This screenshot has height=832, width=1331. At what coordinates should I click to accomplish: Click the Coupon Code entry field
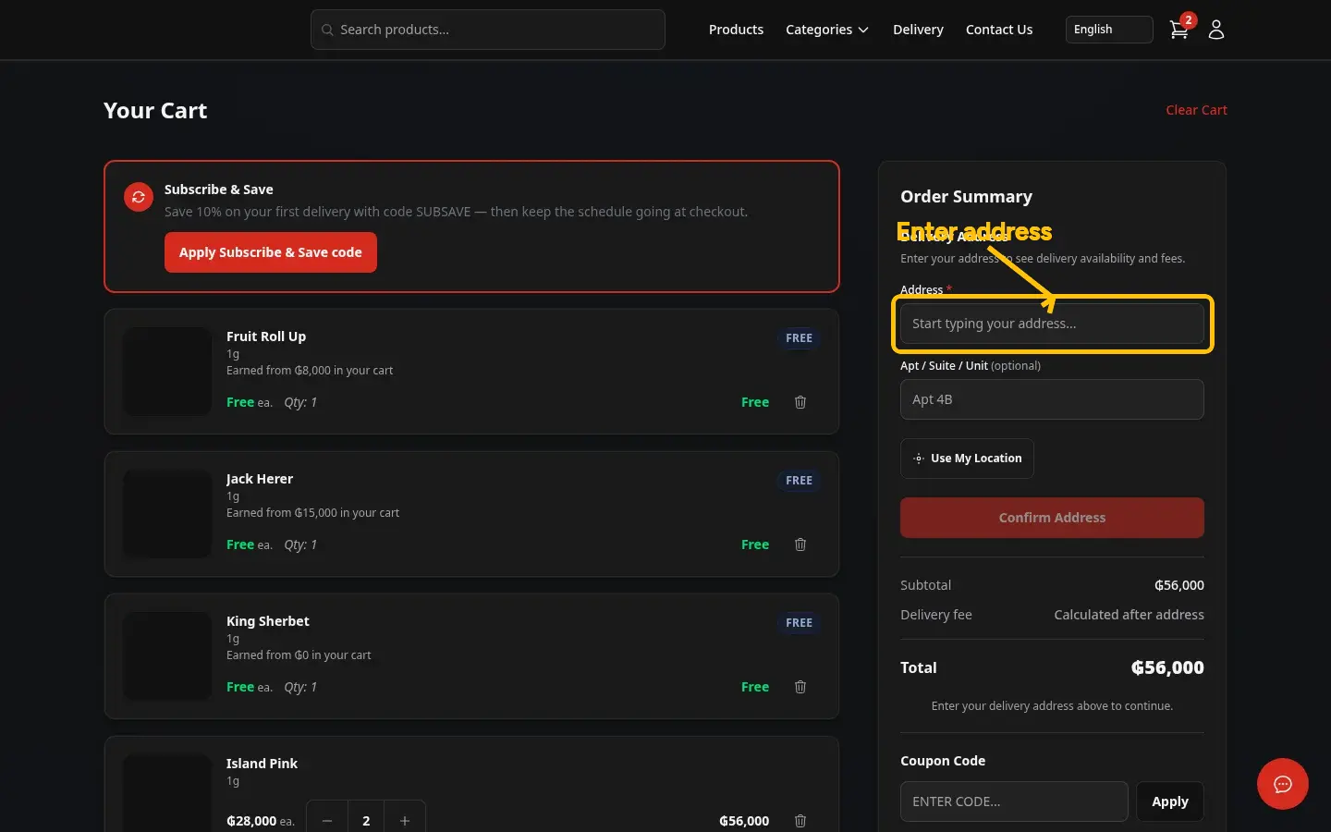(1014, 801)
